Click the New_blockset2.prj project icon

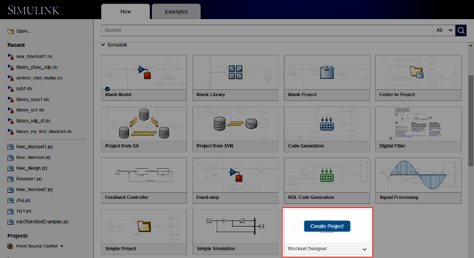[x=10, y=190]
